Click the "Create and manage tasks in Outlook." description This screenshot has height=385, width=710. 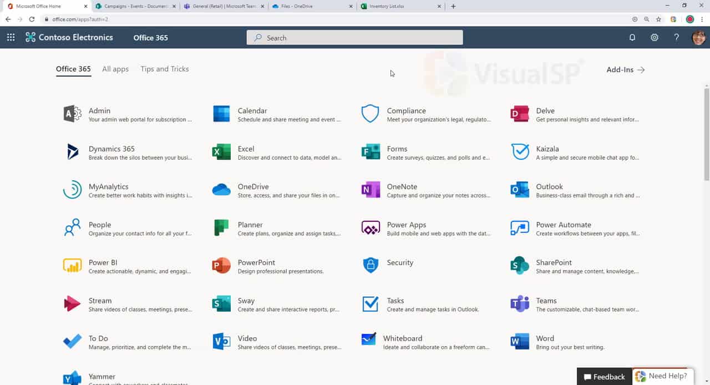[433, 310]
